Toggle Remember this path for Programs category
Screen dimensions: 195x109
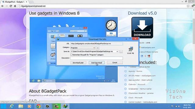pos(71,55)
